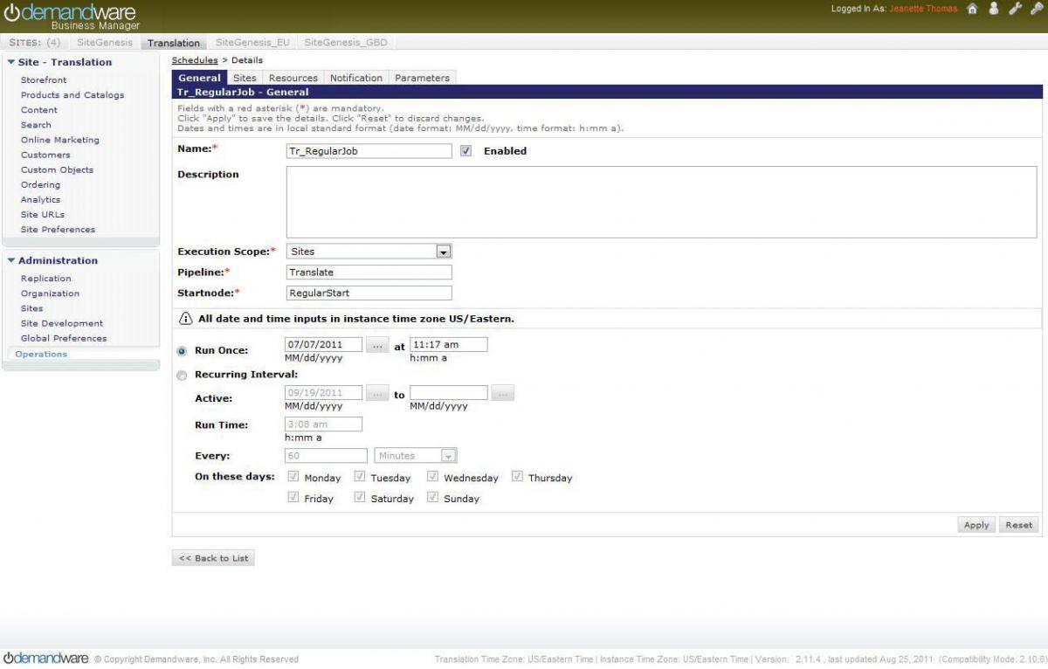Select the Translation site tab
This screenshot has height=669, width=1048.
(x=174, y=42)
